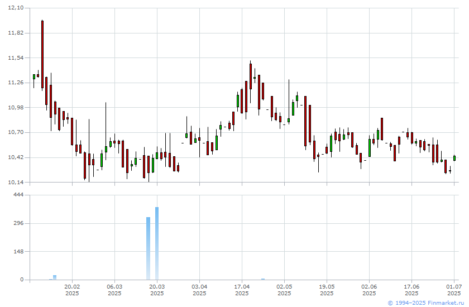This screenshot has width=469, height=307.
Task: Select the 148 volume axis label
Action: tap(18, 251)
